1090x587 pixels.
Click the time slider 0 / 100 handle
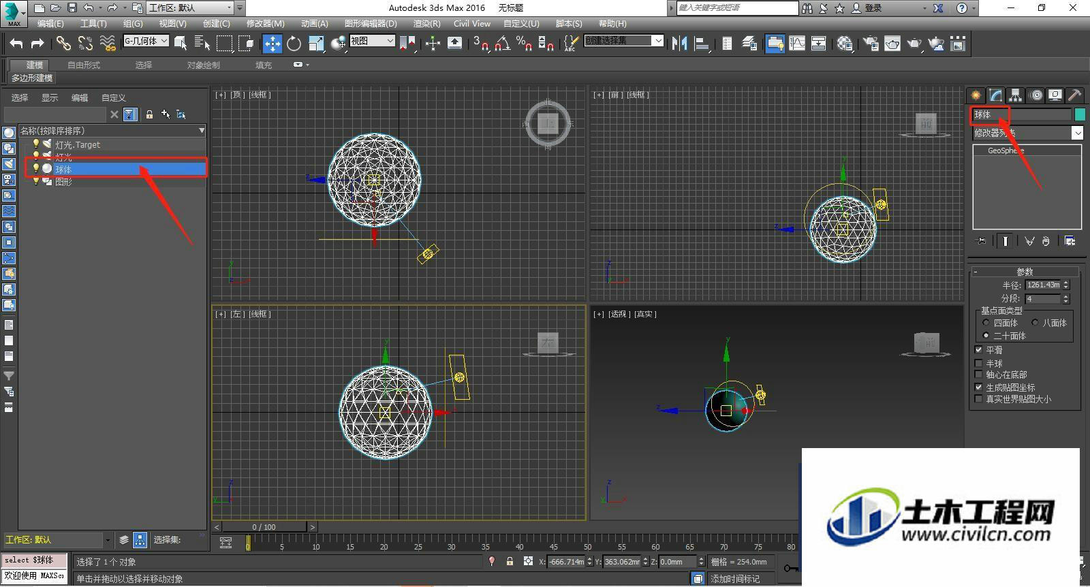pos(264,526)
